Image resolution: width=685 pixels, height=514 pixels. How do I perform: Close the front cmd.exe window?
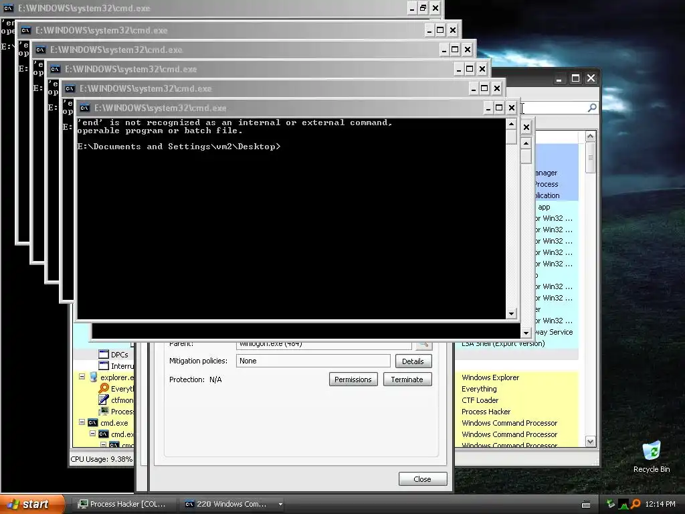click(x=511, y=108)
